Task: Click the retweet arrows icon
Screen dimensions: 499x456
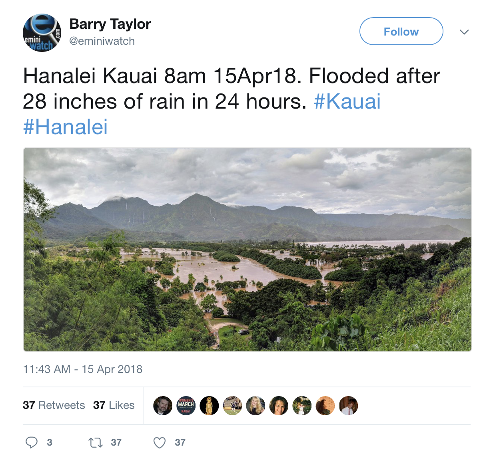Action: (x=96, y=442)
